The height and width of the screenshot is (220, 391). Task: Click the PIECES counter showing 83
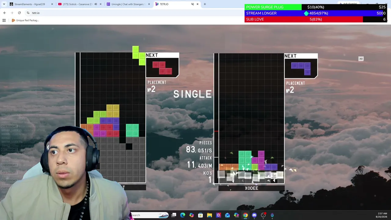point(199,147)
